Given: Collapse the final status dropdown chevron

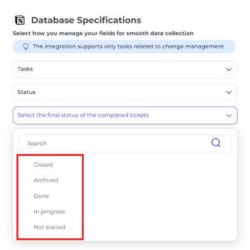Looking at the screenshot, I should point(229,115).
